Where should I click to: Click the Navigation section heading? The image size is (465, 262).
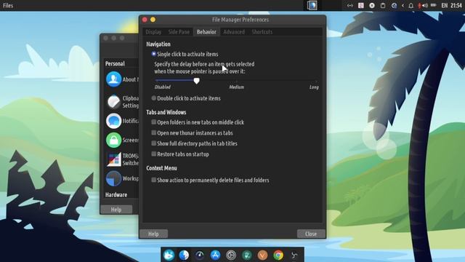click(x=158, y=44)
